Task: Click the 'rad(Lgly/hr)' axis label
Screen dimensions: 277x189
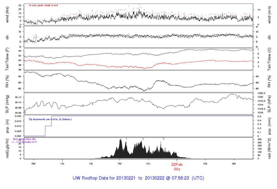Action: [x=7, y=148]
